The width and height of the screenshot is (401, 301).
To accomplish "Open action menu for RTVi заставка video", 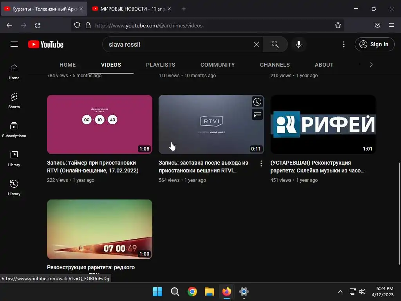I will [261, 163].
